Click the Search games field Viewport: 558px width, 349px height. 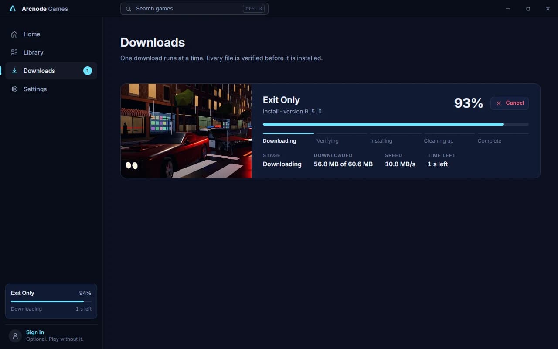point(194,9)
